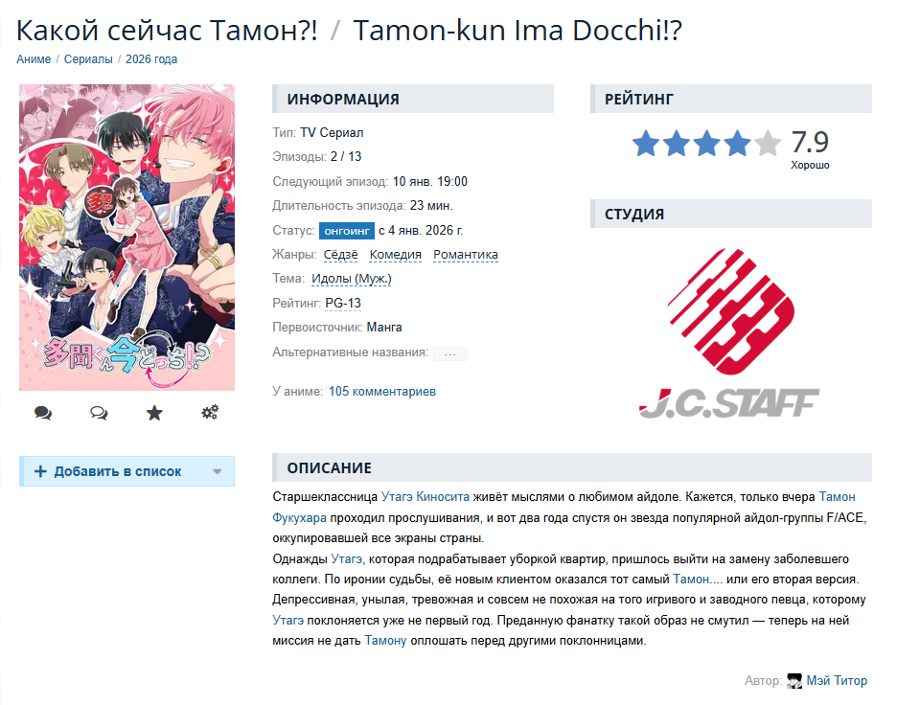Viewport: 897px width, 705px height.
Task: Go to Аниме breadcrumb
Action: [x=34, y=58]
